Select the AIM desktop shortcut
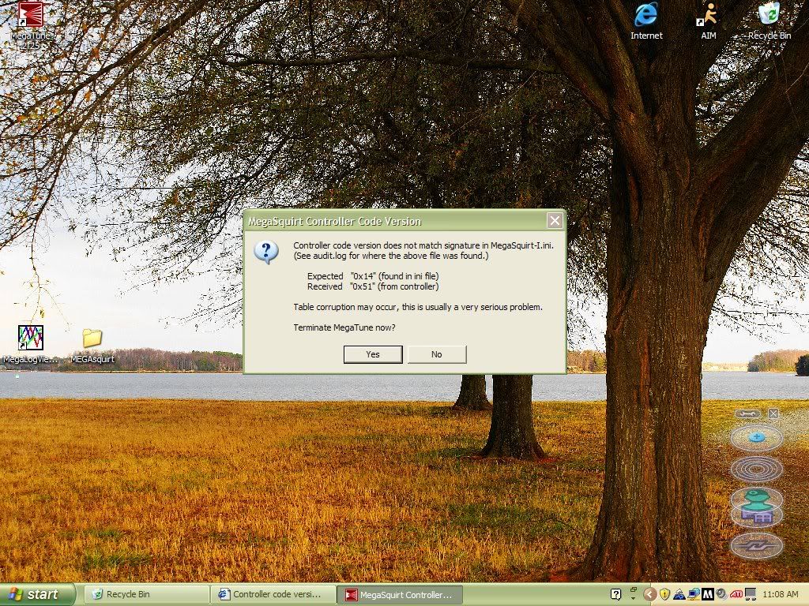This screenshot has width=809, height=606. (x=708, y=21)
